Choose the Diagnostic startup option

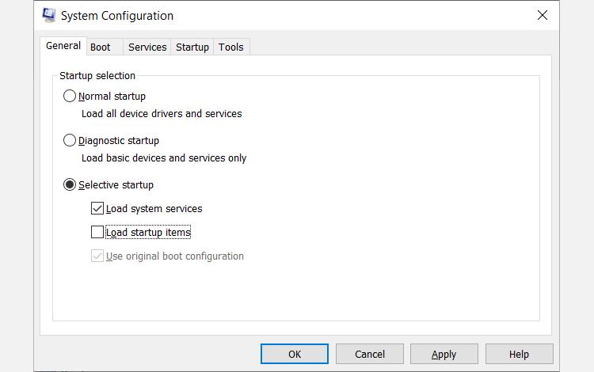[70, 140]
